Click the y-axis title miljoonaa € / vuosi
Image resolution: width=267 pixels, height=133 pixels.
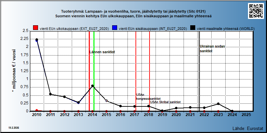pyautogui.click(x=14, y=71)
